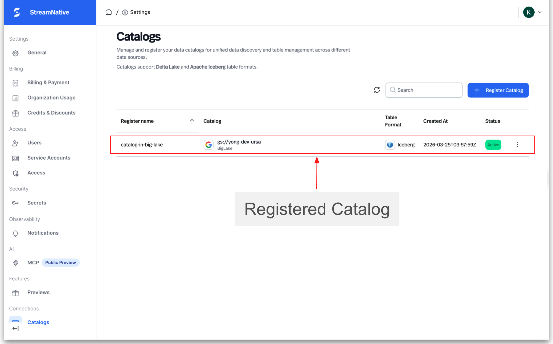This screenshot has height=344, width=553.
Task: Navigate to Secrets
Action: [37, 203]
